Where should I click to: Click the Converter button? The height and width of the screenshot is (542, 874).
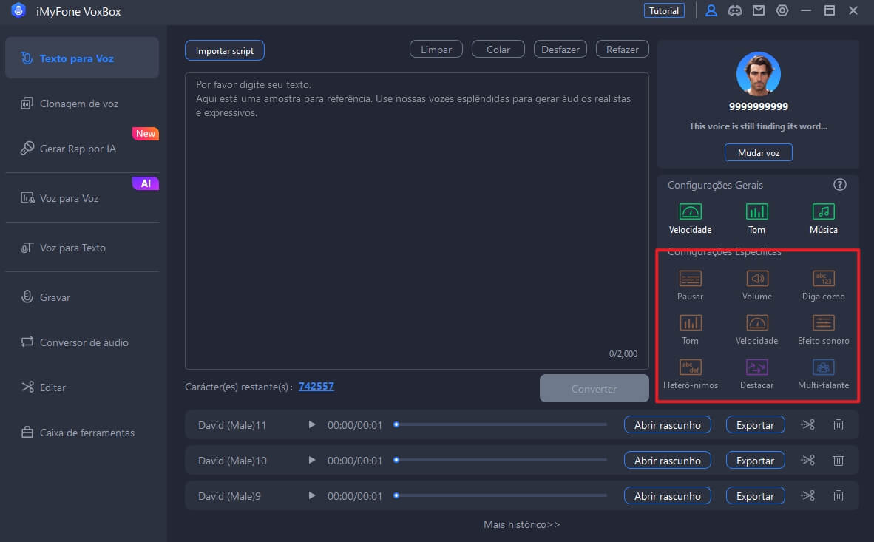(594, 388)
